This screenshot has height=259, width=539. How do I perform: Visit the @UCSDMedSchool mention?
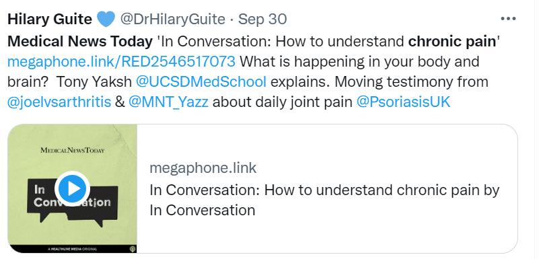point(201,82)
